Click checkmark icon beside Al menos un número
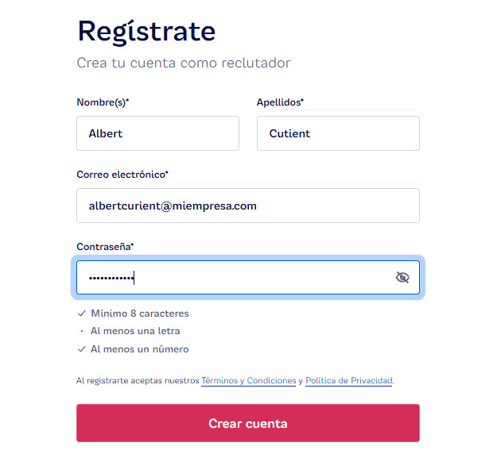Screen dimensions: 489x454 click(81, 349)
